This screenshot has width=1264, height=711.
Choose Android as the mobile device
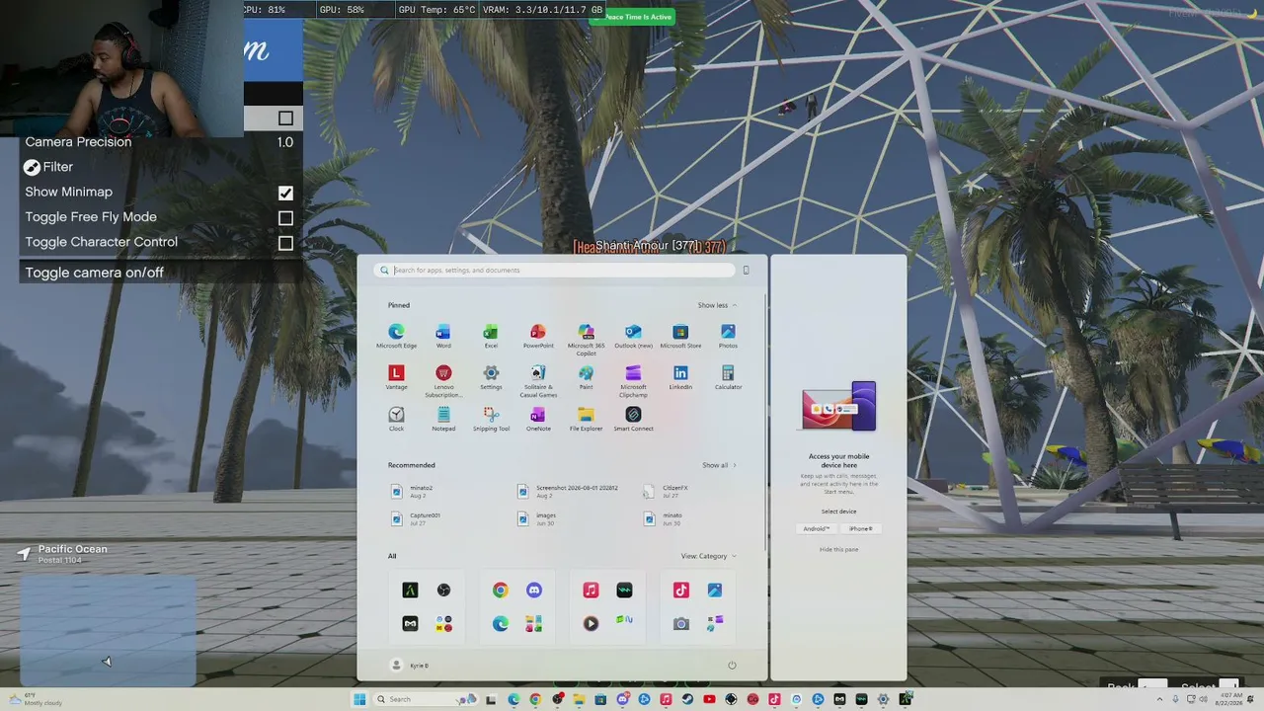click(817, 528)
